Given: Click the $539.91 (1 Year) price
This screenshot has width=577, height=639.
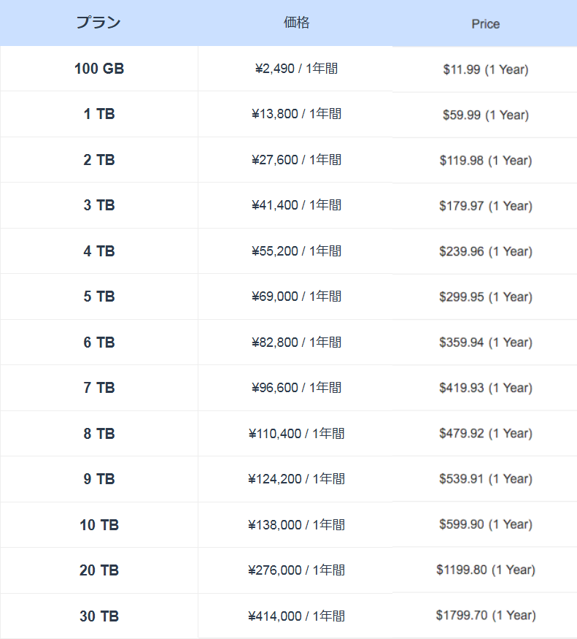Looking at the screenshot, I should (486, 479).
